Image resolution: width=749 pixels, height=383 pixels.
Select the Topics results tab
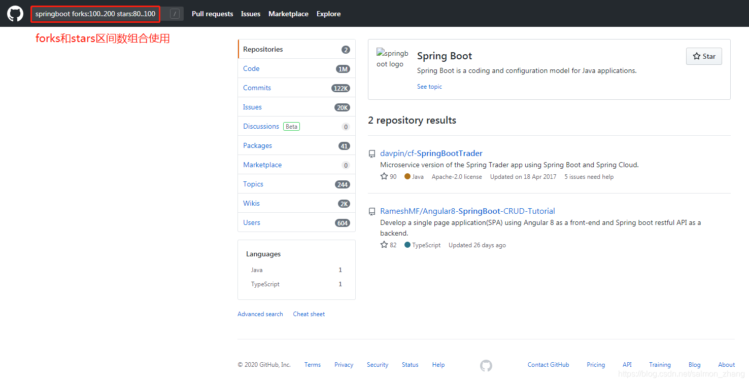(296, 184)
